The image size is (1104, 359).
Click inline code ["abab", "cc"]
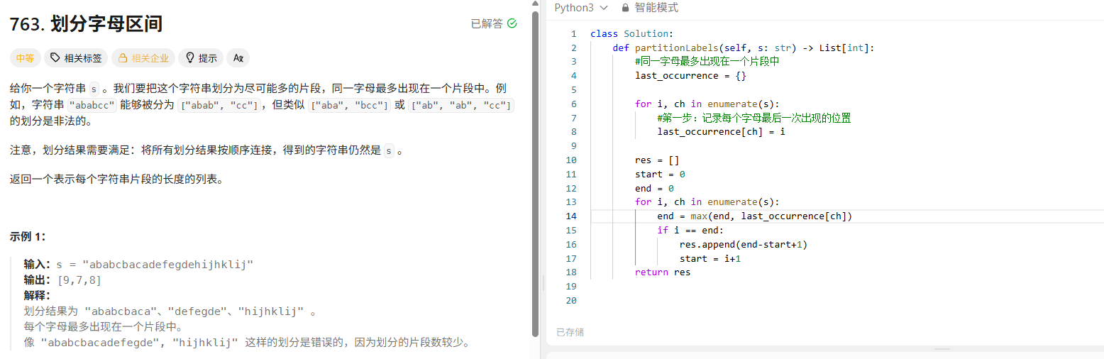[220, 105]
